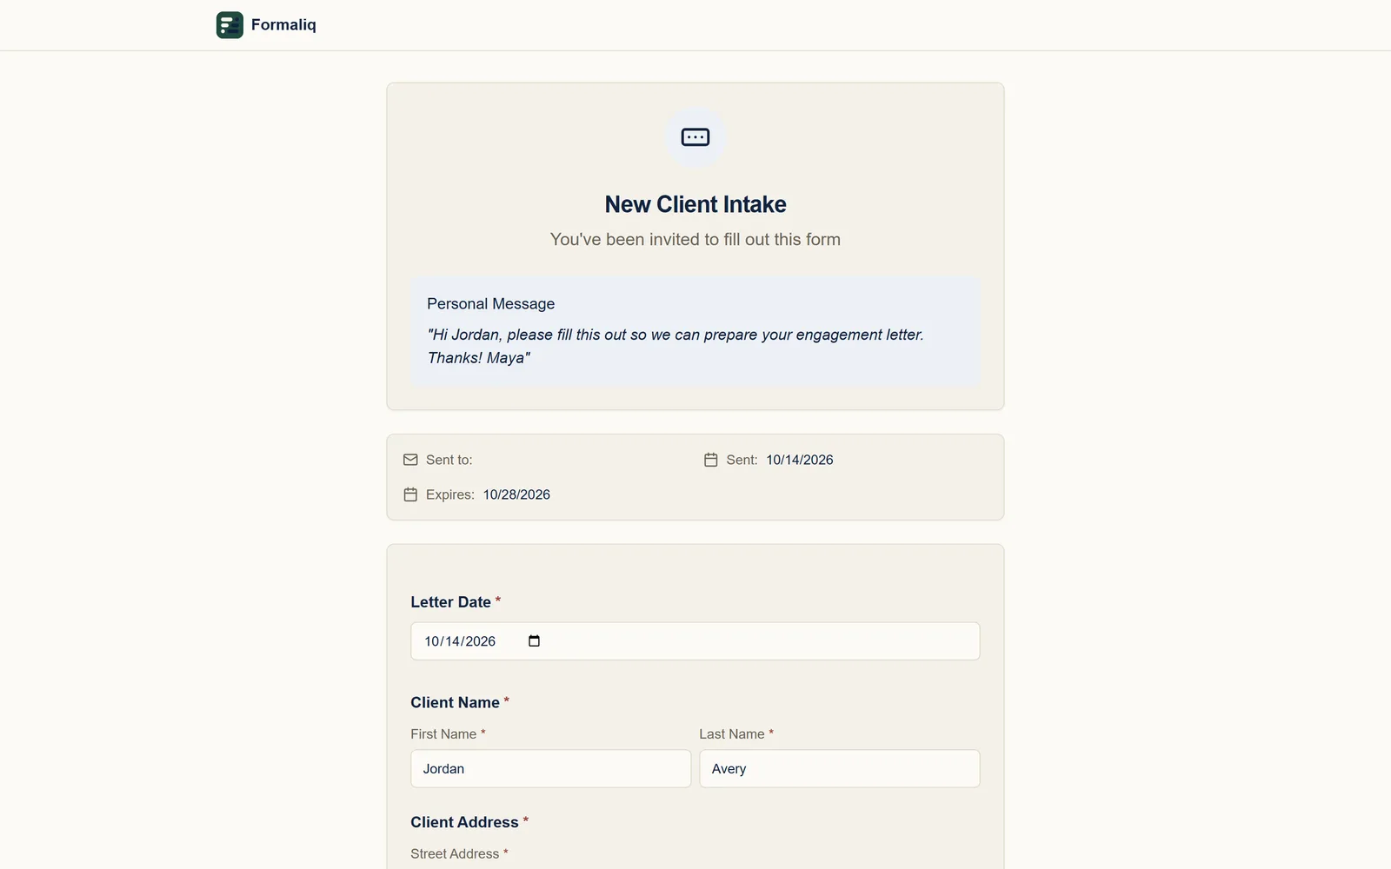Image resolution: width=1391 pixels, height=869 pixels.
Task: Click the Client Name label
Action: click(455, 703)
